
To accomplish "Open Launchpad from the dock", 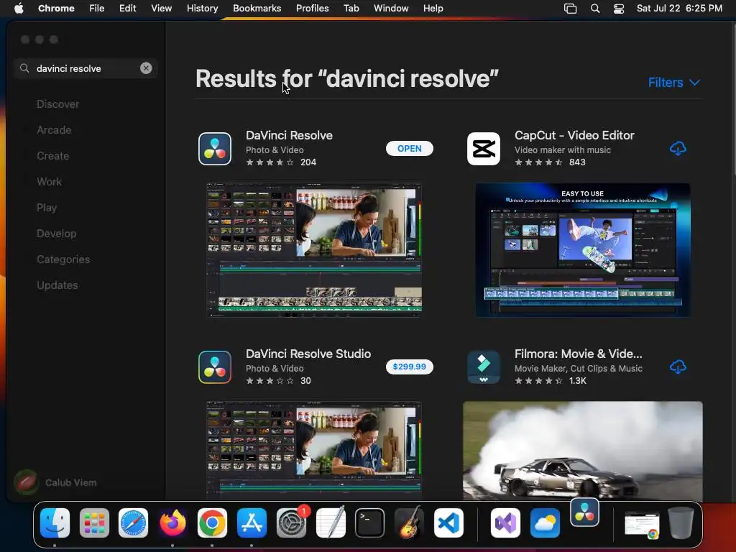I will pyautogui.click(x=94, y=523).
